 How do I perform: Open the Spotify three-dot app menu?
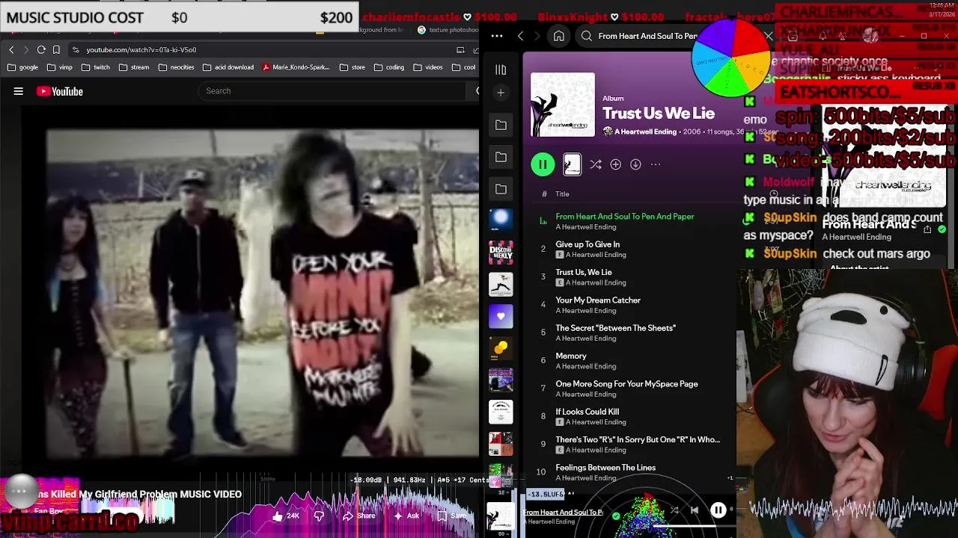pyautogui.click(x=497, y=36)
